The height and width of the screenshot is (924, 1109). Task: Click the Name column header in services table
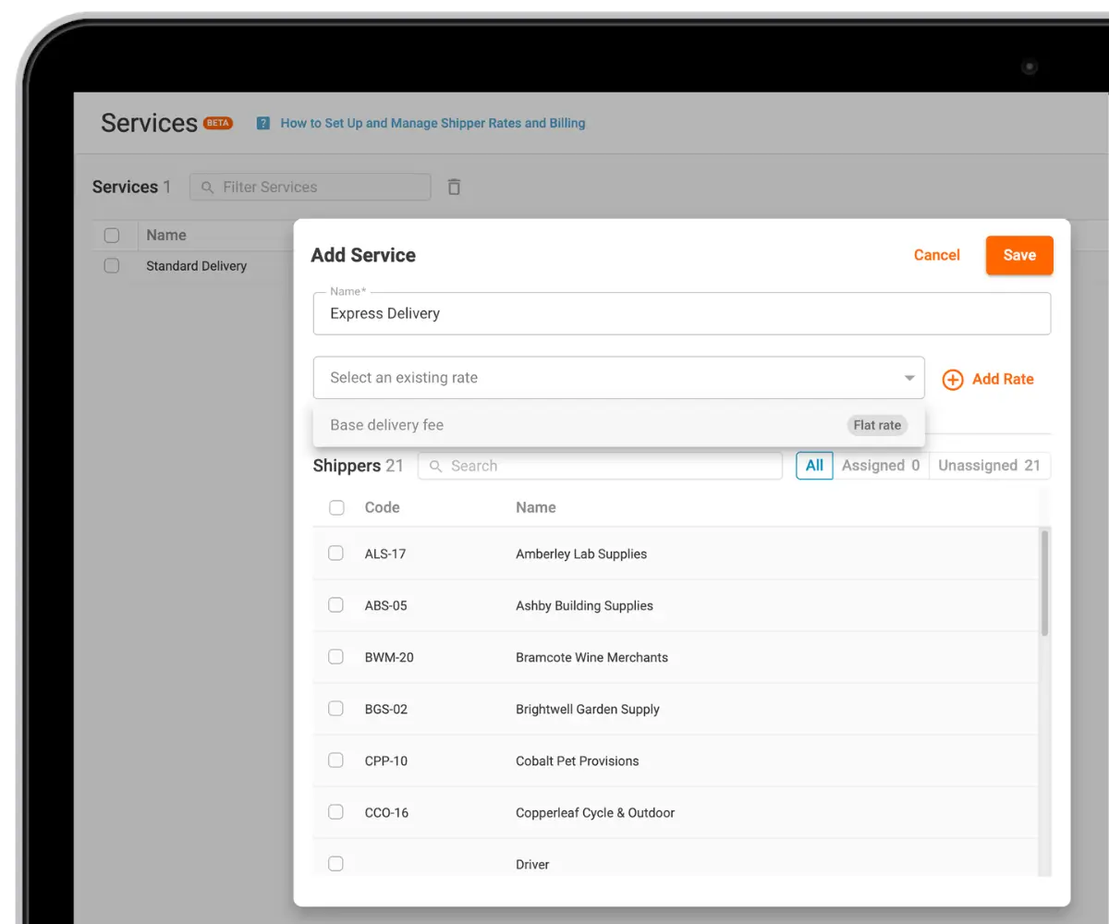tap(166, 236)
